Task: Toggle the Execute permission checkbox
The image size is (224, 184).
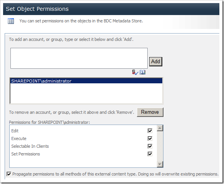Action: 150,138
